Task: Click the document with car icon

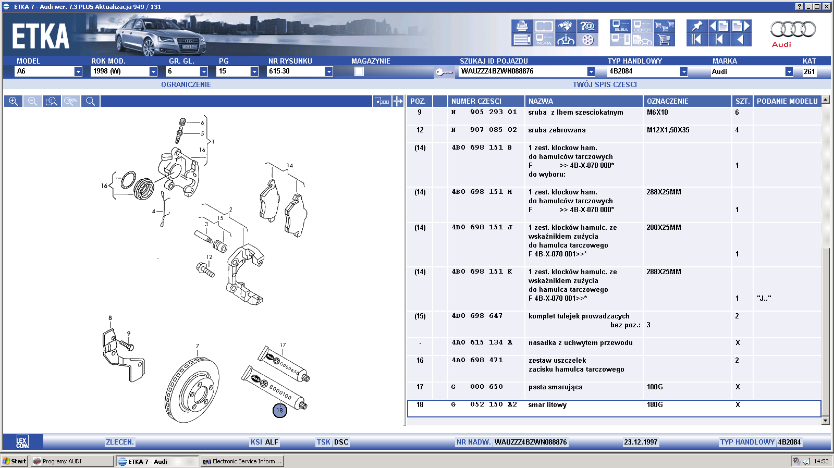Action: click(643, 40)
